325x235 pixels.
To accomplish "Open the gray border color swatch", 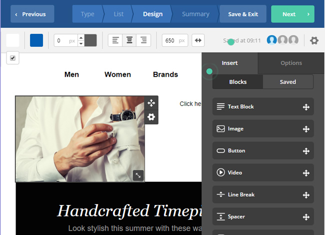I will tap(90, 40).
